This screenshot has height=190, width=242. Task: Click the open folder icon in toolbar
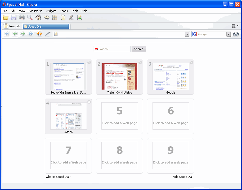point(6,18)
